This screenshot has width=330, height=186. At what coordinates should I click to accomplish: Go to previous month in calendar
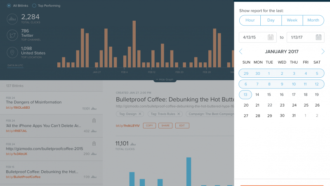tap(241, 51)
